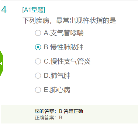Mark option E.肺心病 radio button
This screenshot has width=138, height=125.
(38, 90)
